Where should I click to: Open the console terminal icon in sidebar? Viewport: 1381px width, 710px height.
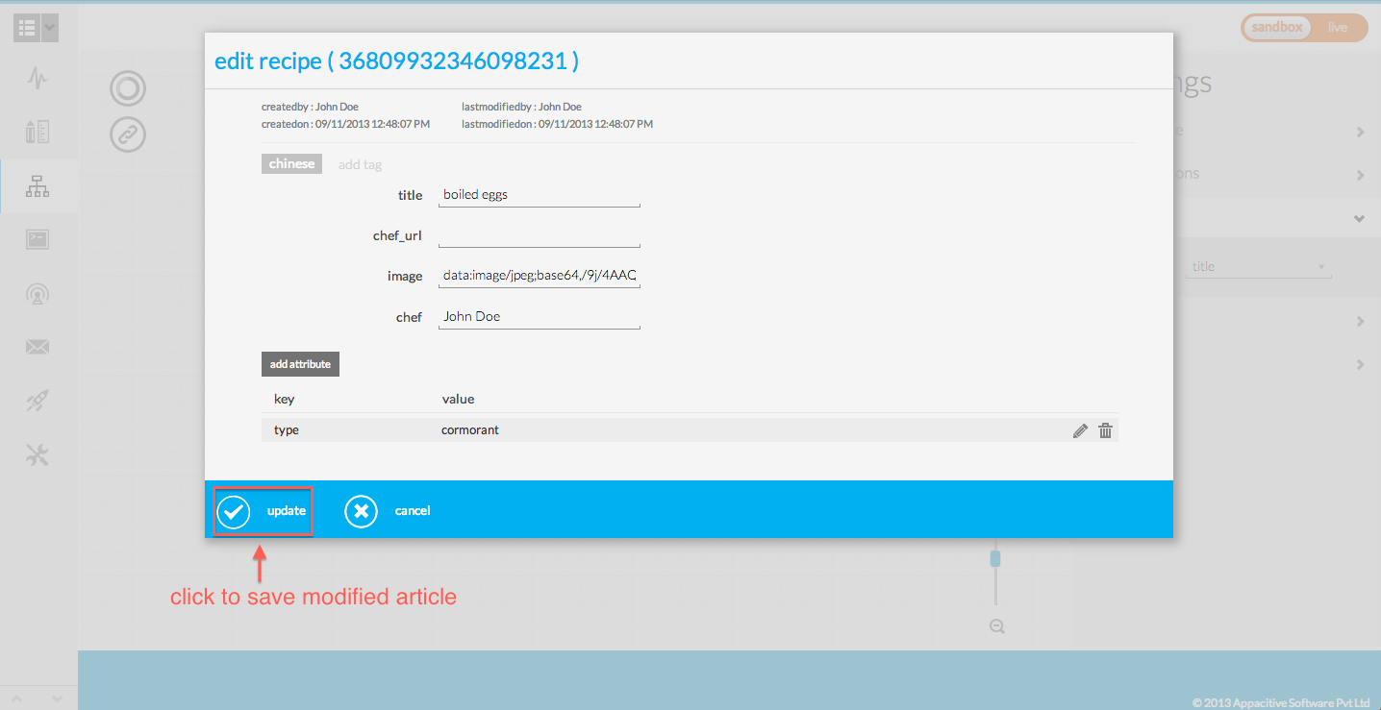pyautogui.click(x=38, y=240)
